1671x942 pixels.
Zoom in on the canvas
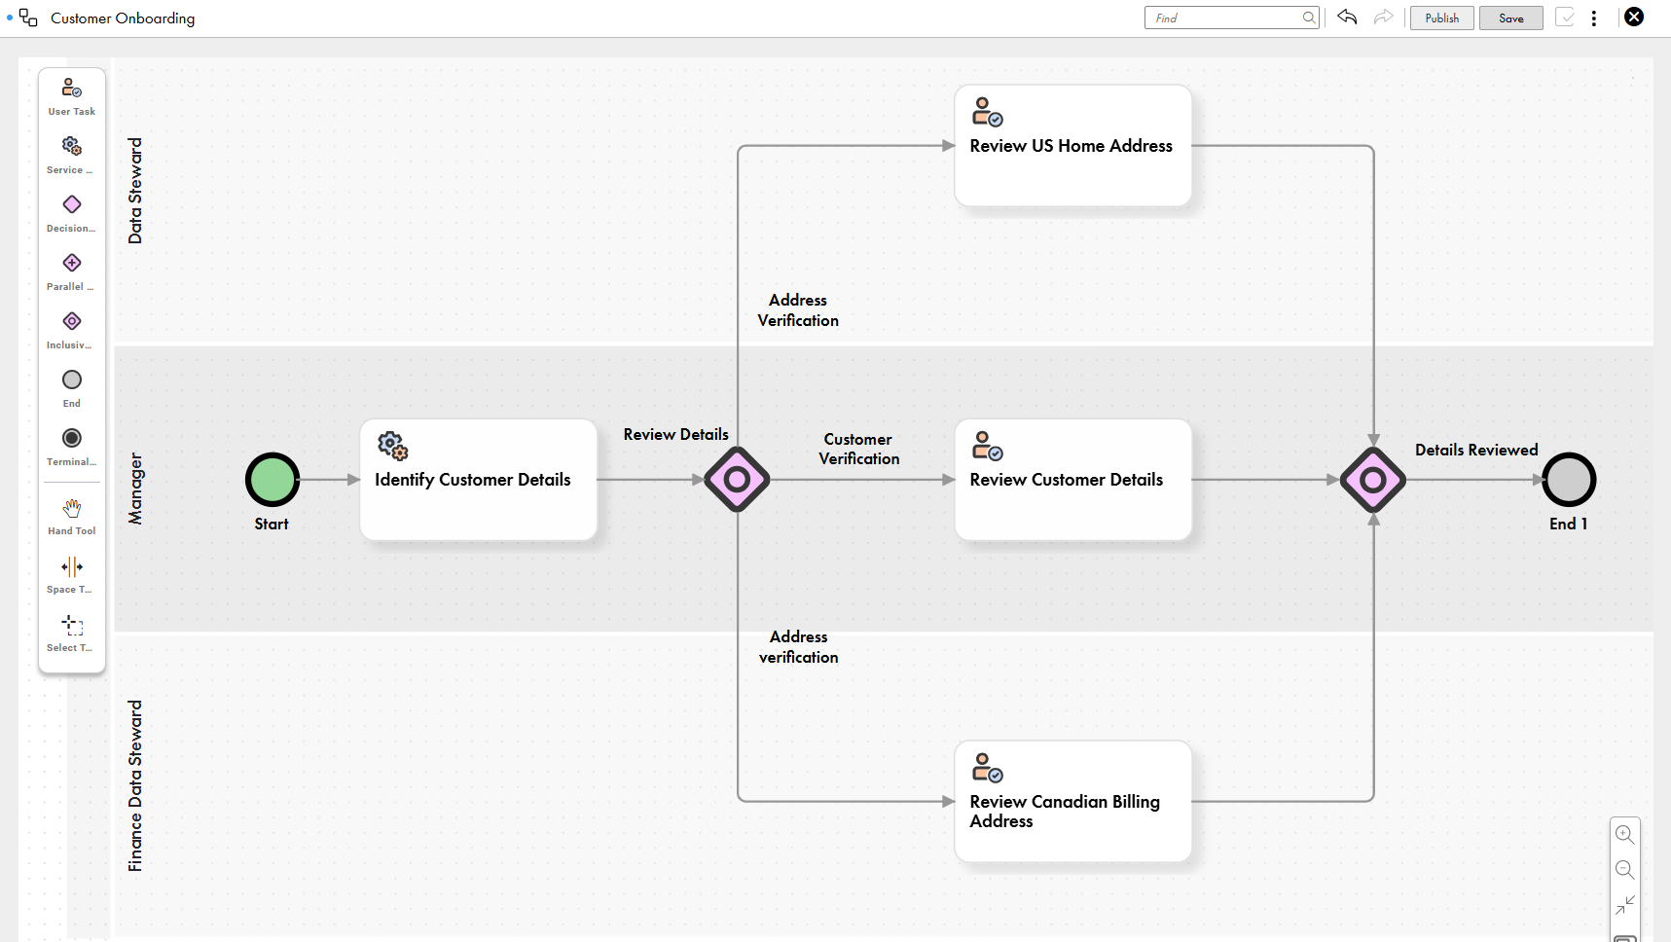[1624, 834]
